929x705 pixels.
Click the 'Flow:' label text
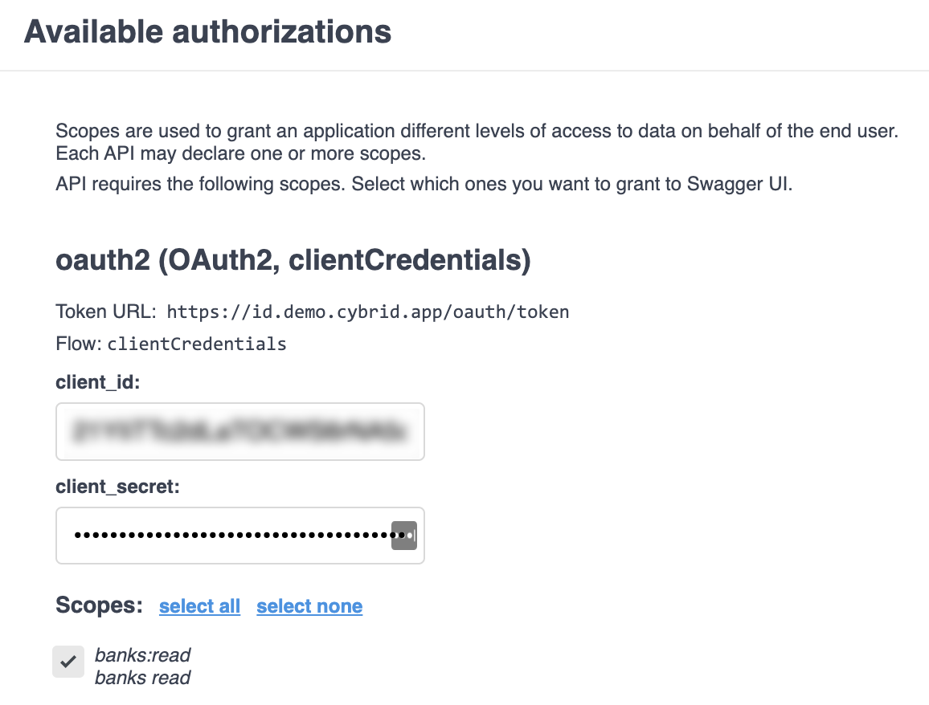[x=78, y=344]
